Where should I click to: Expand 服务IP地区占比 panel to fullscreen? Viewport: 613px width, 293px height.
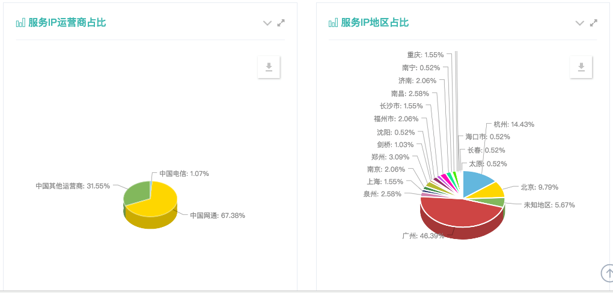tap(593, 23)
